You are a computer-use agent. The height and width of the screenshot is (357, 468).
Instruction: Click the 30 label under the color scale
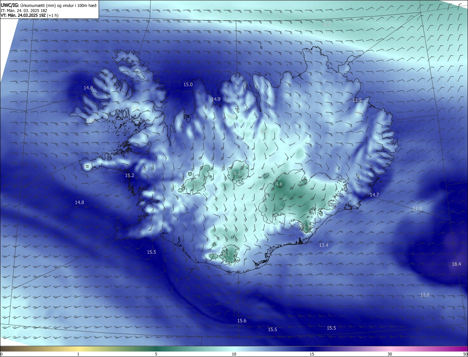tap(390, 354)
